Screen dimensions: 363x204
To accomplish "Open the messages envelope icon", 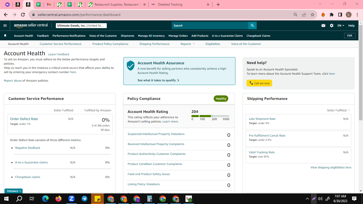I will [x=323, y=25].
